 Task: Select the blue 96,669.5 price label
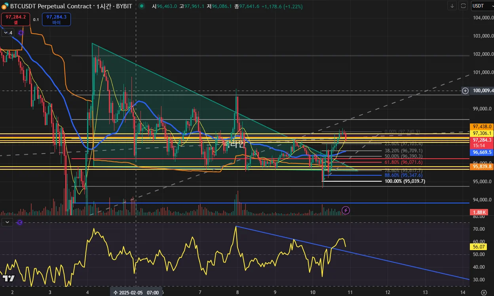point(481,152)
